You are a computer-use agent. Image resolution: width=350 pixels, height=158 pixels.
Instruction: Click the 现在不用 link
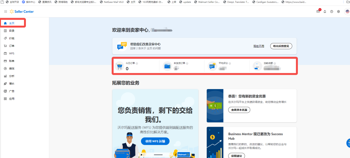(x=259, y=46)
